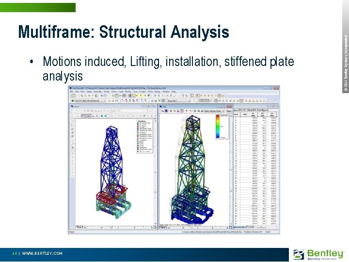Click the View tab under the Frame window
Screen dimensions: 349x262
pos(79,227)
